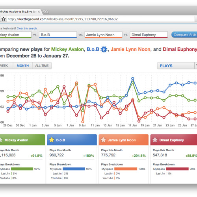Click Plays this Month label in Dimal Euphony card
The image size is (197, 197).
[x=164, y=150]
